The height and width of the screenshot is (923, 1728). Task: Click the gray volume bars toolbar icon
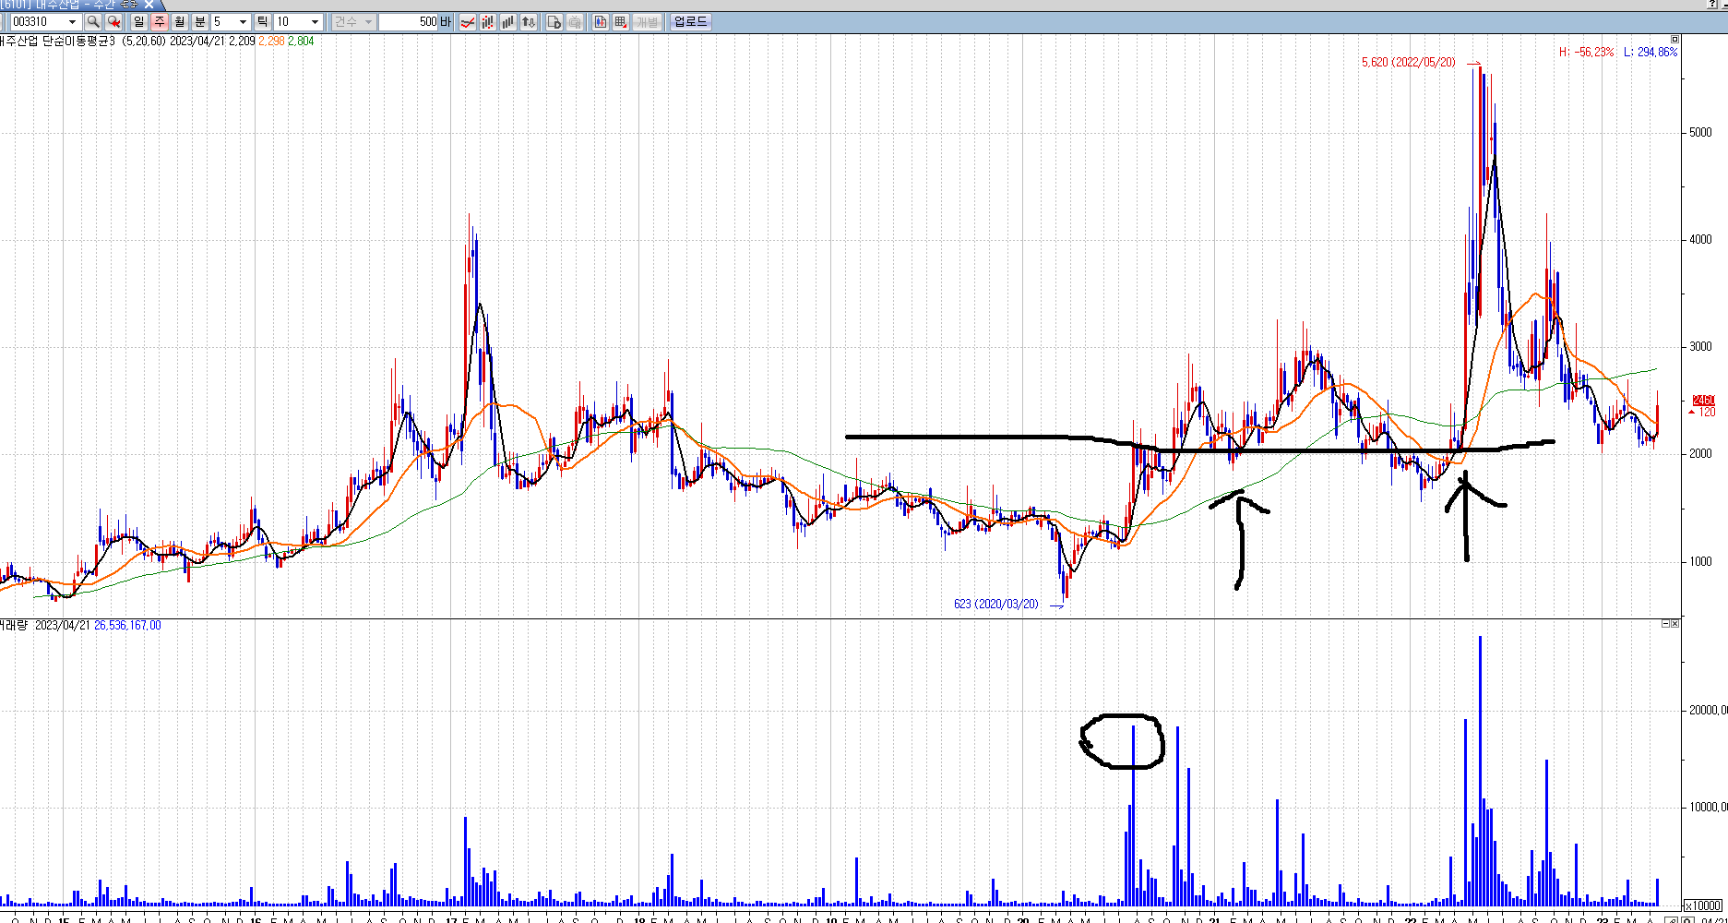pyautogui.click(x=508, y=22)
